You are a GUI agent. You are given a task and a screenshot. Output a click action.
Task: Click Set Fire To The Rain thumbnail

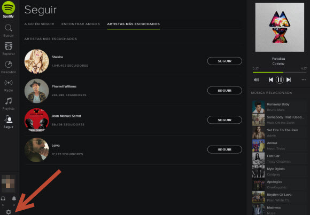click(258, 133)
